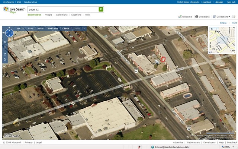This screenshot has height=149, width=238.
Task: Click the green search magnifier button
Action: pyautogui.click(x=101, y=9)
